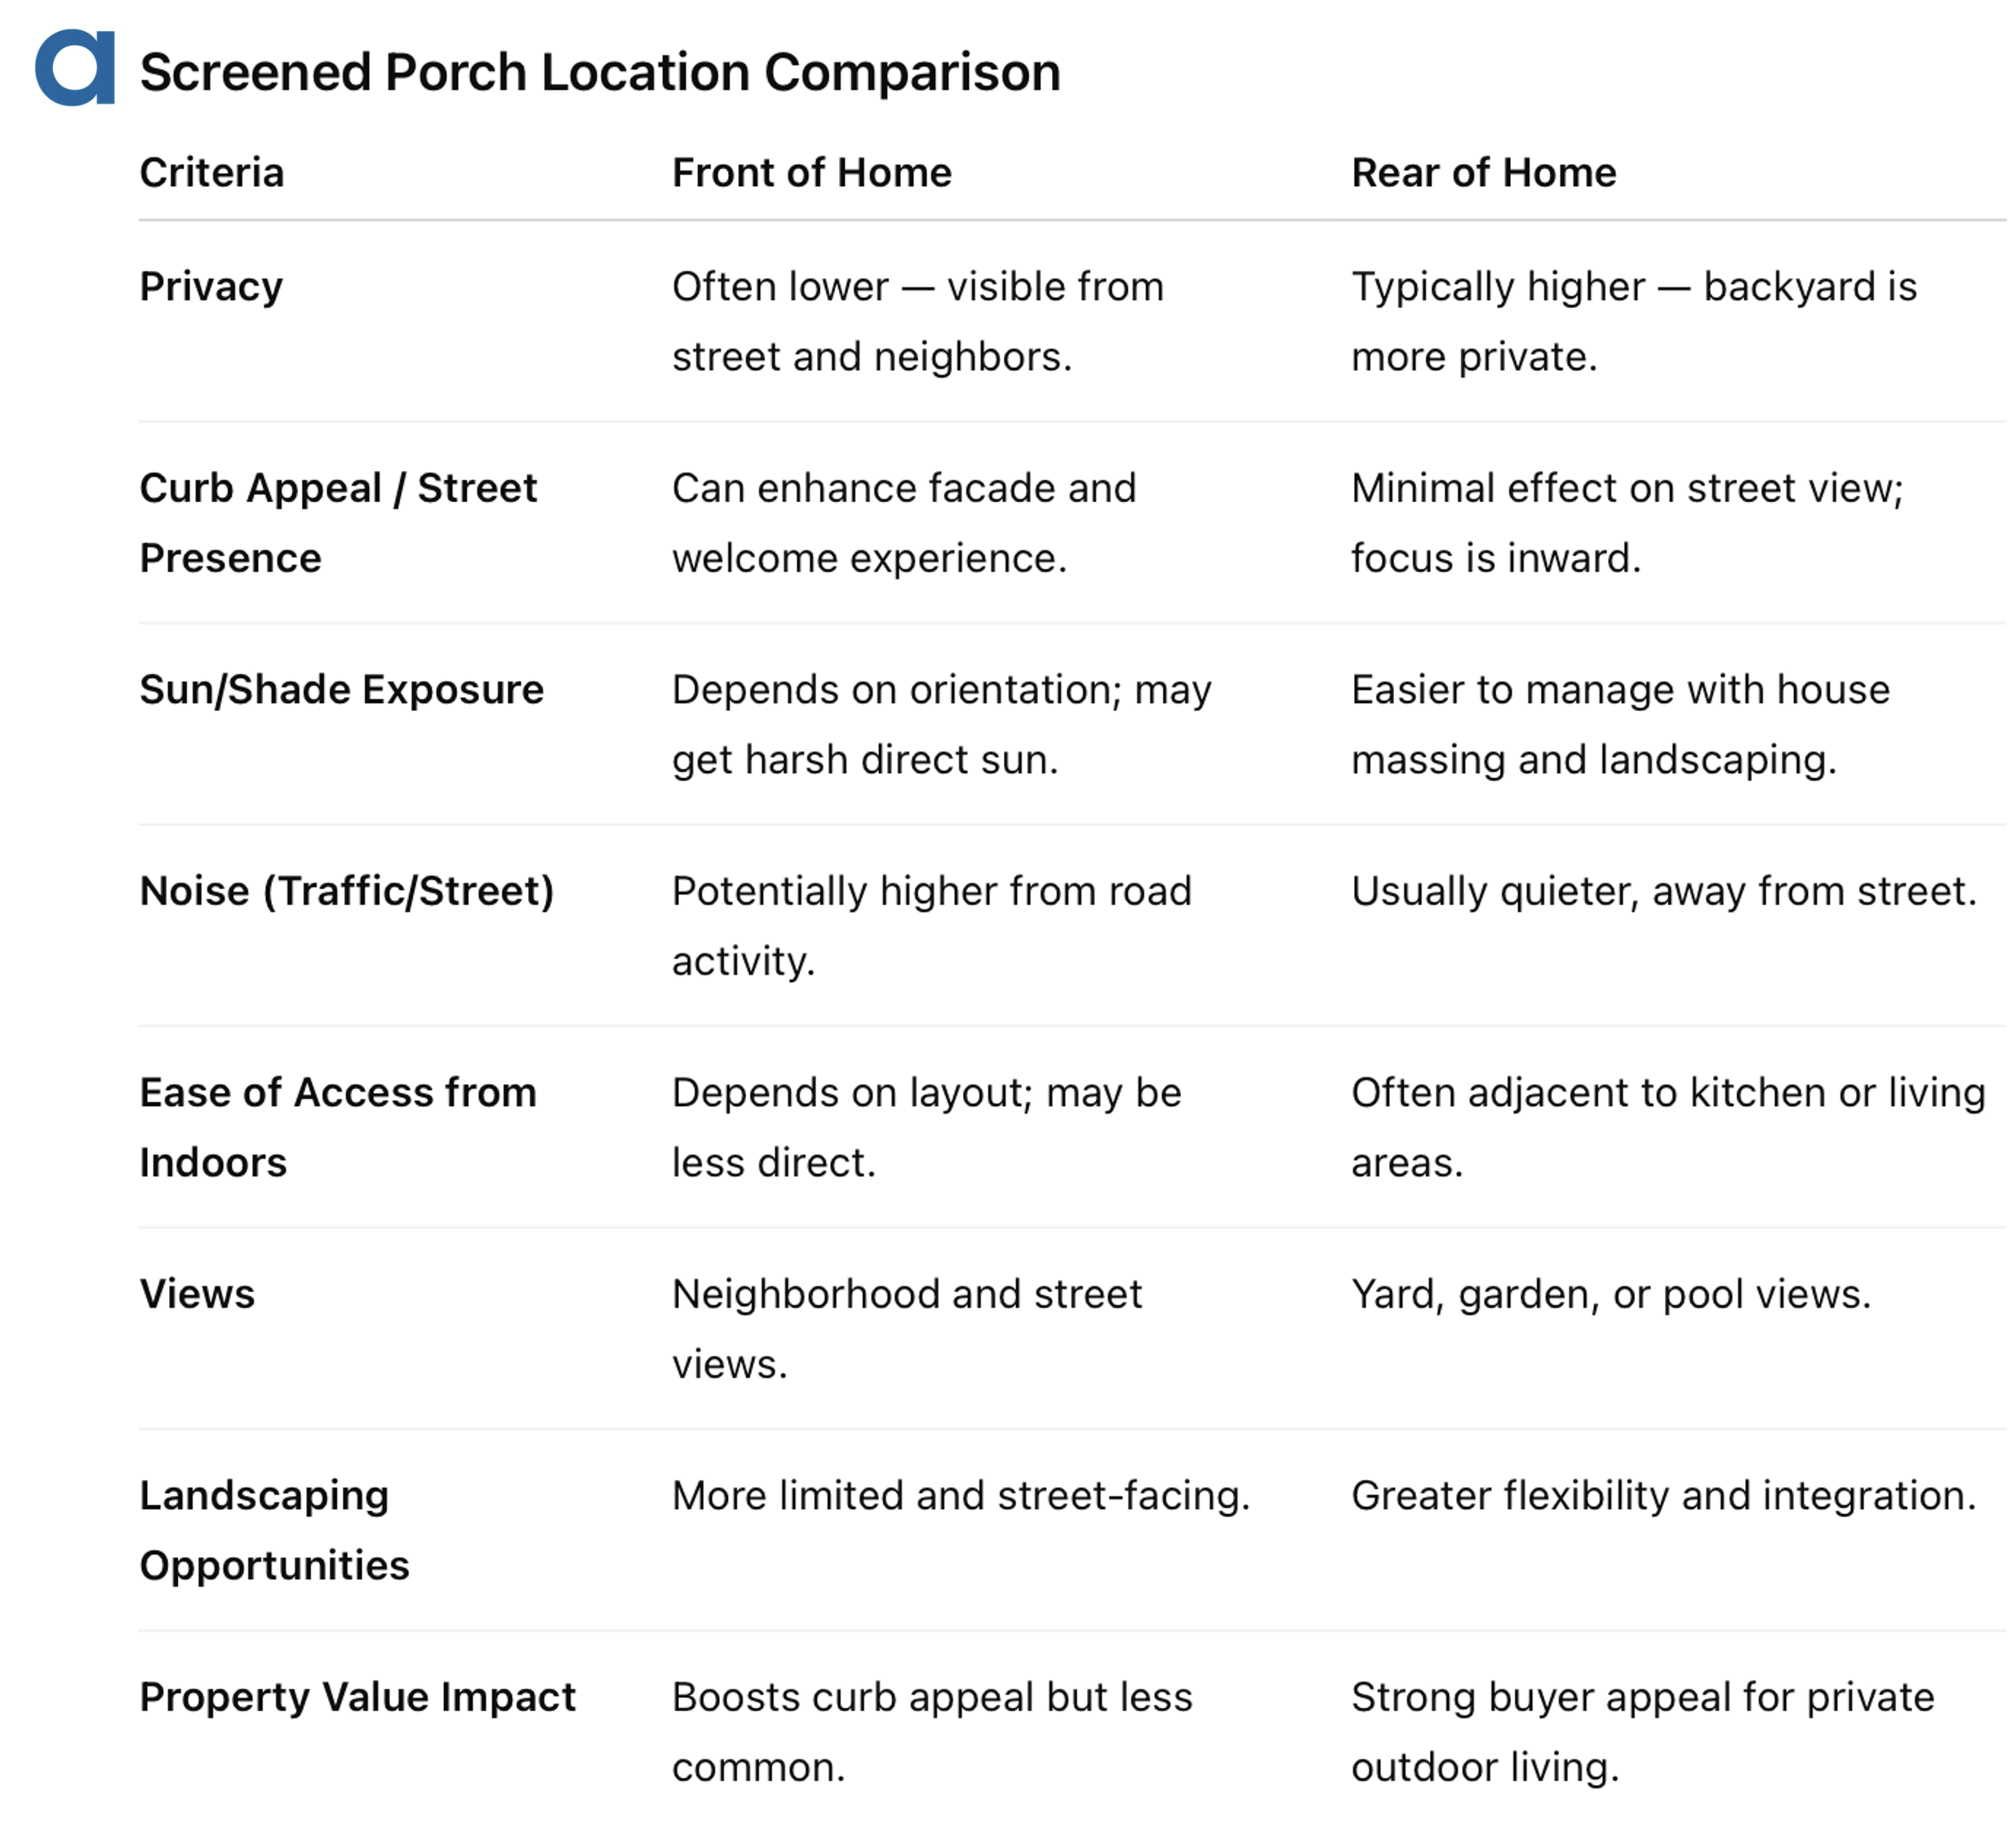The width and height of the screenshot is (2016, 1835).
Task: Click the Curb Appeal / Street Presence label
Action: tap(338, 523)
